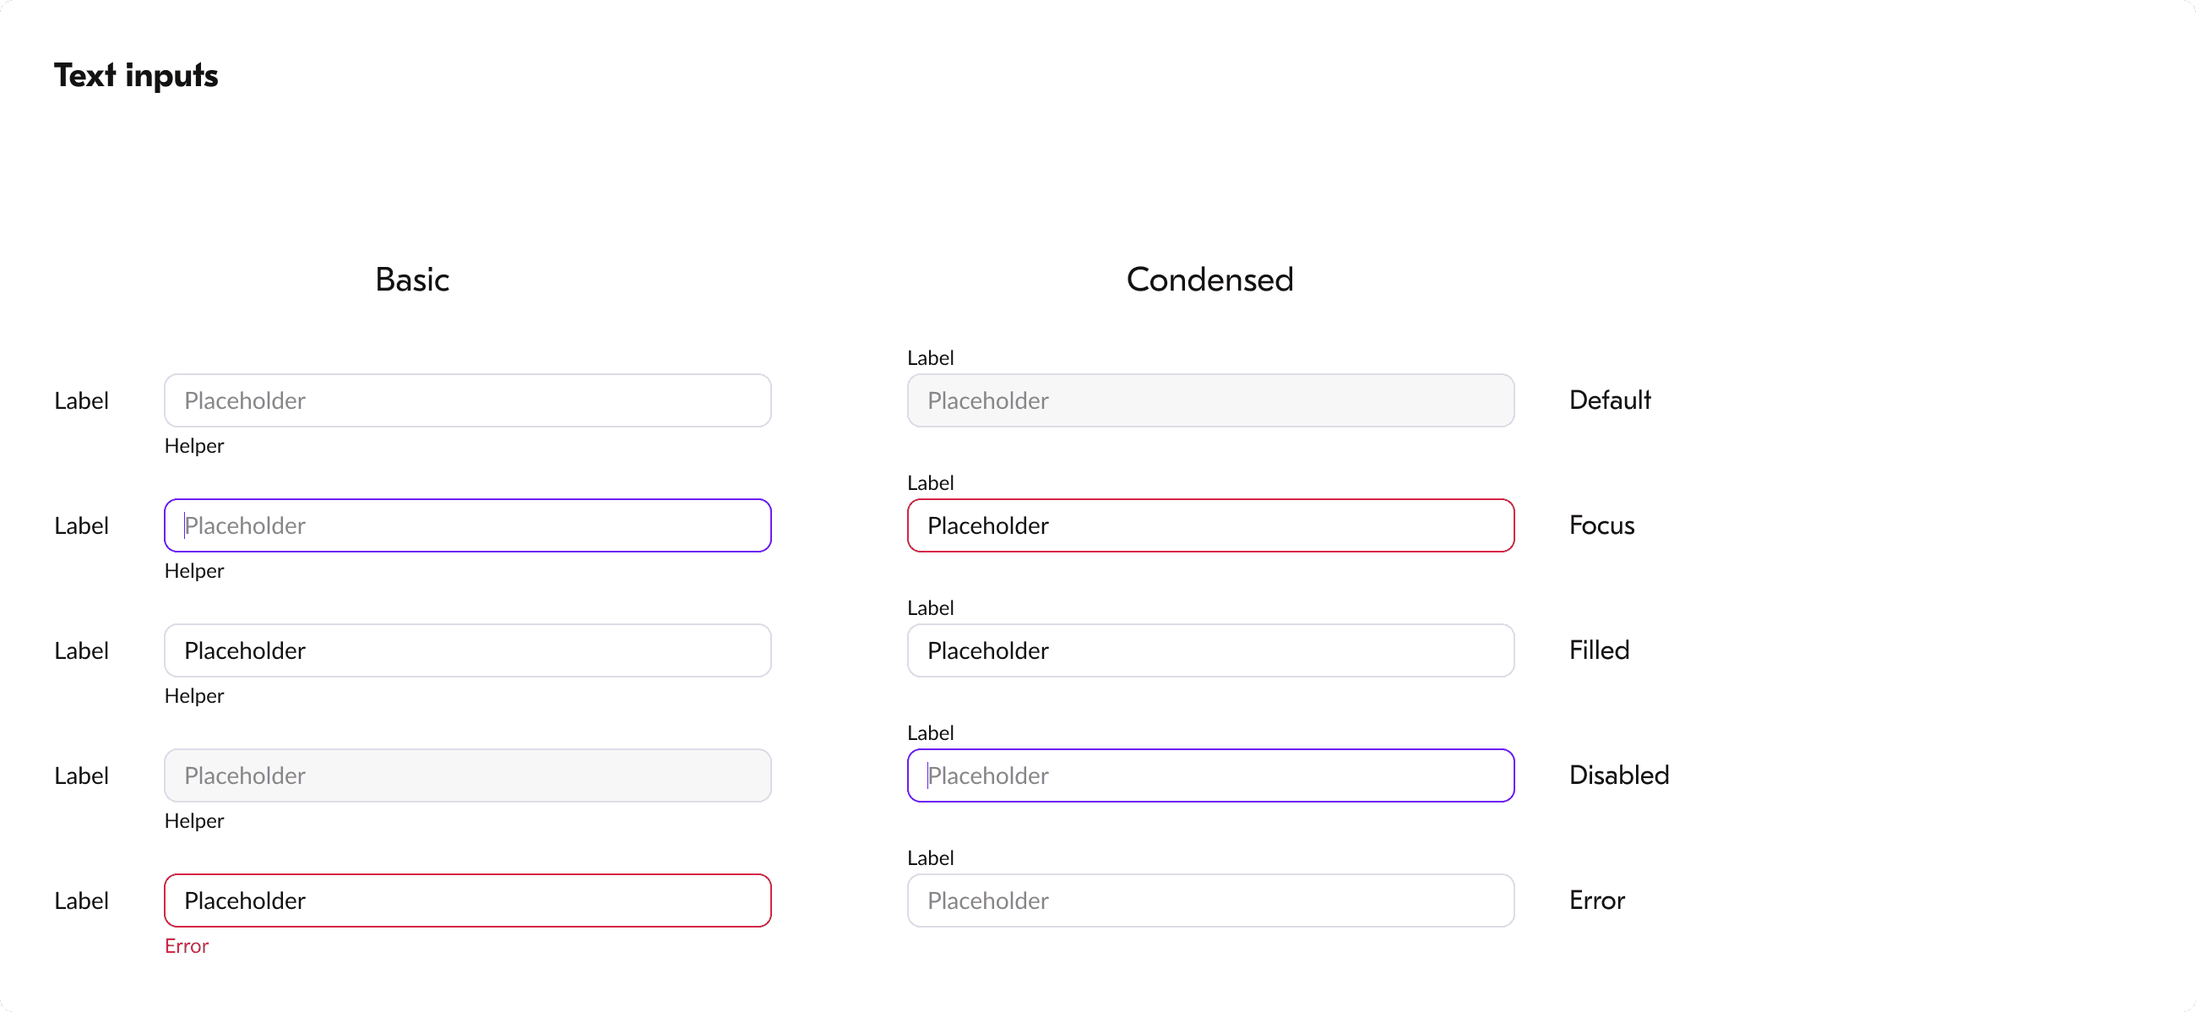Focus the purple-bordered Condensed column input
Viewport: 2196px width, 1012px height.
point(1209,775)
